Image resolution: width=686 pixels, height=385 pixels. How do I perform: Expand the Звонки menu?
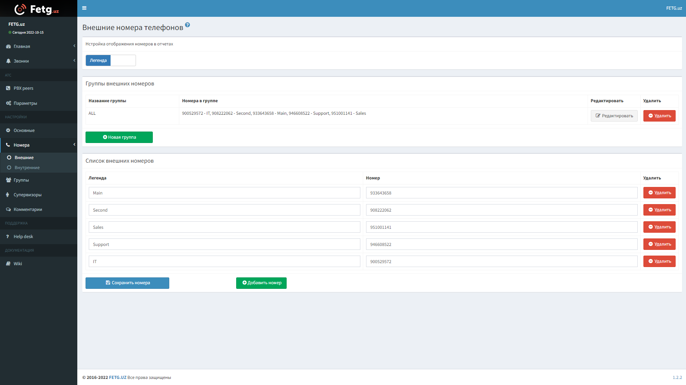tap(21, 61)
